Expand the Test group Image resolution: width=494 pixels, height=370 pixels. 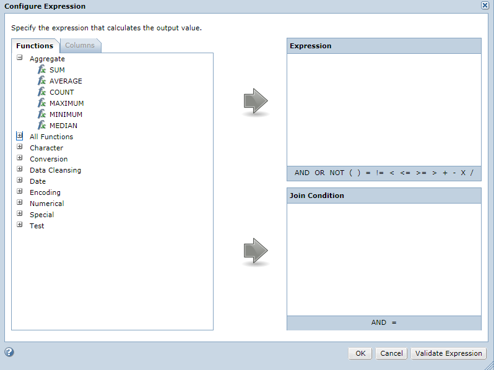(20, 225)
